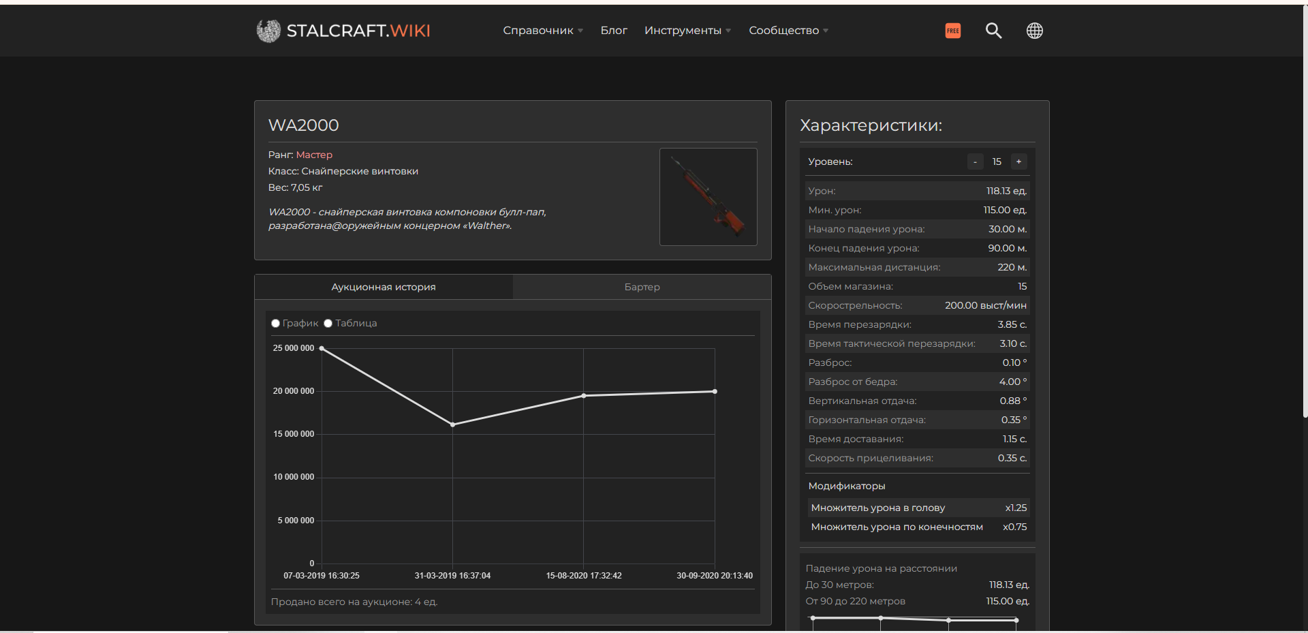The height and width of the screenshot is (633, 1308).
Task: Click the Модификаторы heading
Action: [847, 486]
